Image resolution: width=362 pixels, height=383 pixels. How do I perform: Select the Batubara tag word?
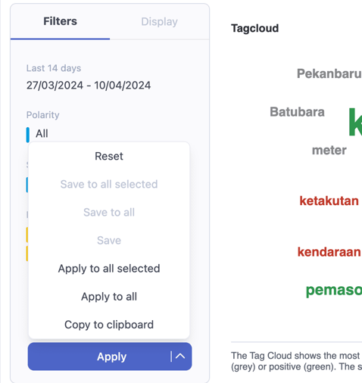pyautogui.click(x=297, y=112)
